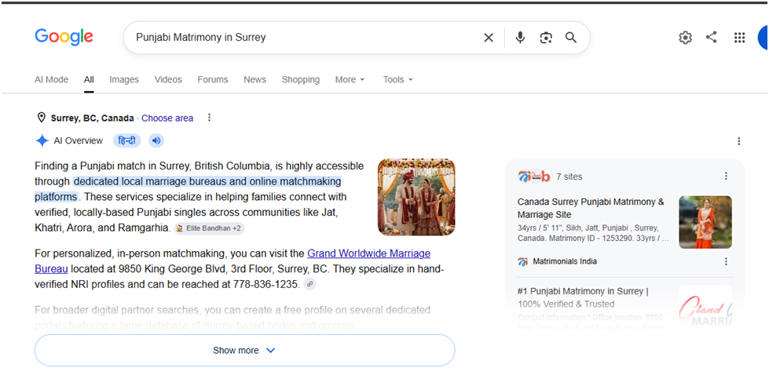Click the AI Overview label

click(79, 141)
